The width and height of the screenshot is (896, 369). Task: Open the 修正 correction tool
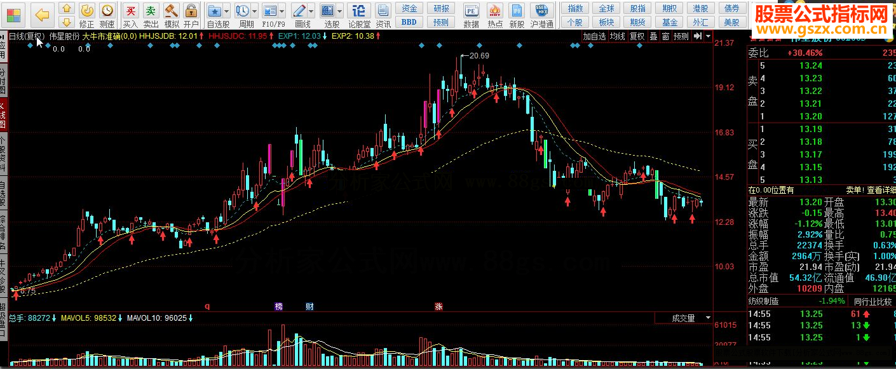[x=87, y=15]
